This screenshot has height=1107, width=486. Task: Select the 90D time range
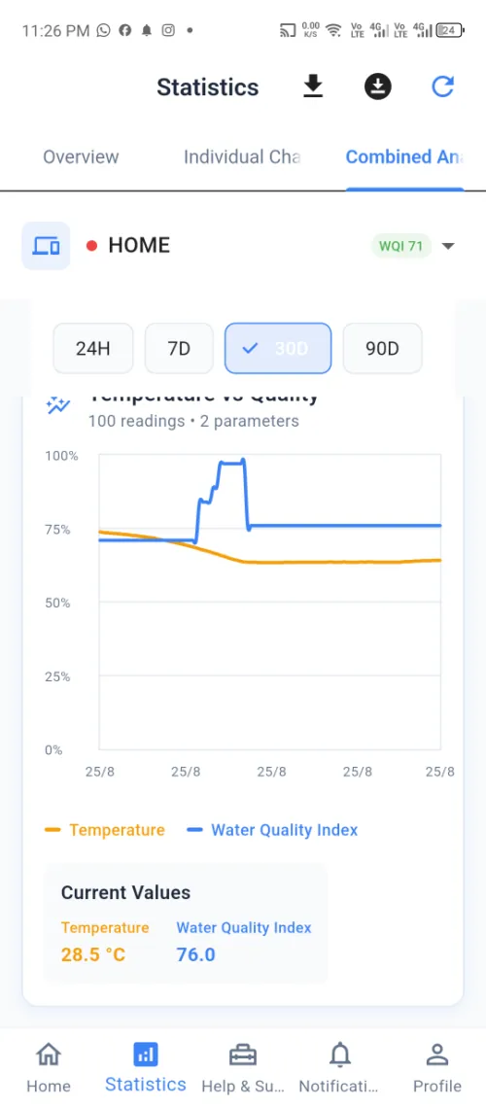(x=382, y=348)
